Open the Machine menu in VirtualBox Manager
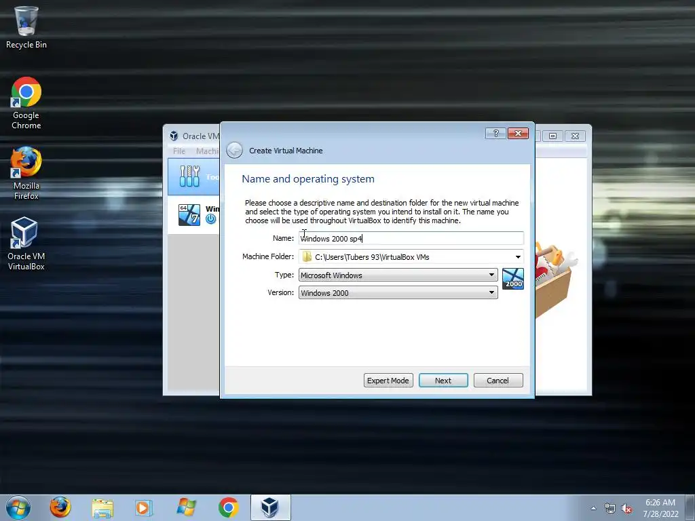Screen dimensions: 695x521 208,151
